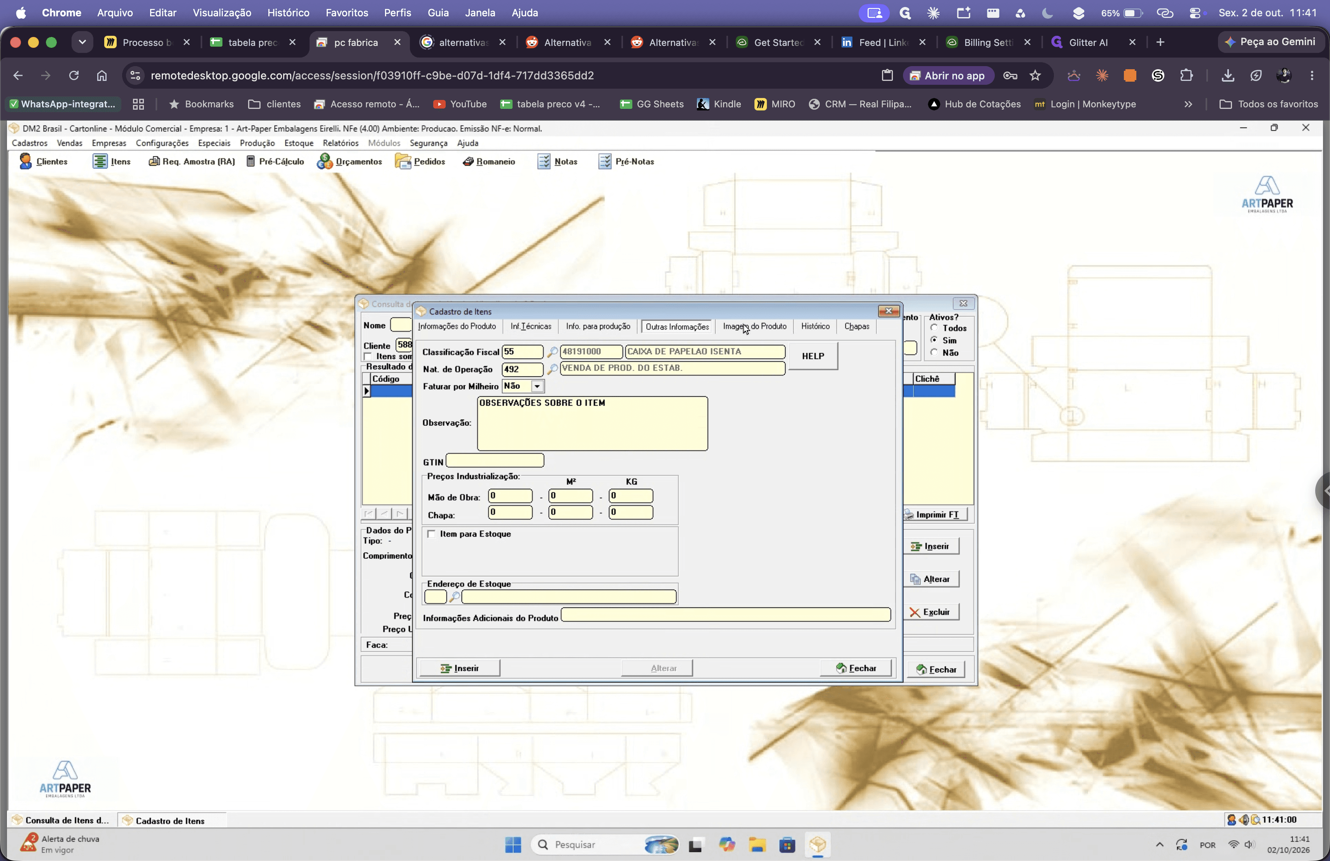This screenshot has width=1330, height=861.
Task: Open the Itens toolbar button
Action: pos(112,161)
